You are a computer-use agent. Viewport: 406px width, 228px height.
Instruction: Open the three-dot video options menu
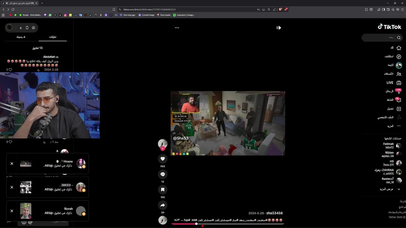point(177,28)
